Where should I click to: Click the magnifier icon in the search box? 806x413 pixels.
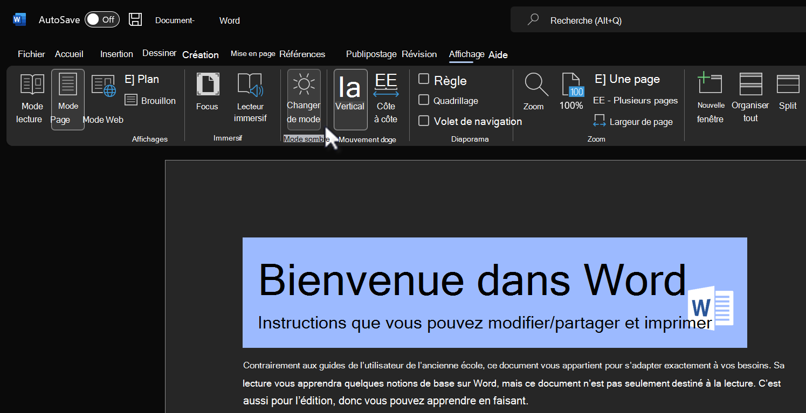point(533,20)
